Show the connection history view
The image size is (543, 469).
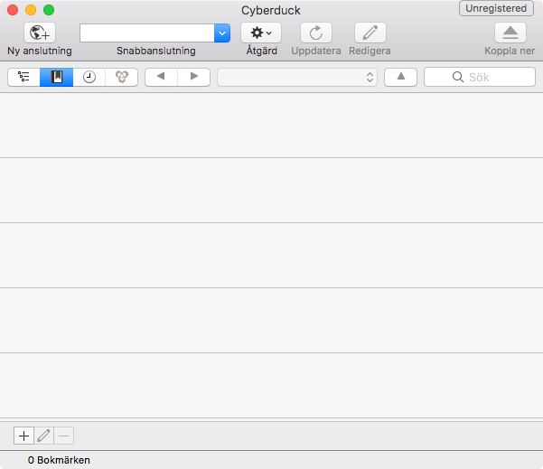tap(89, 77)
